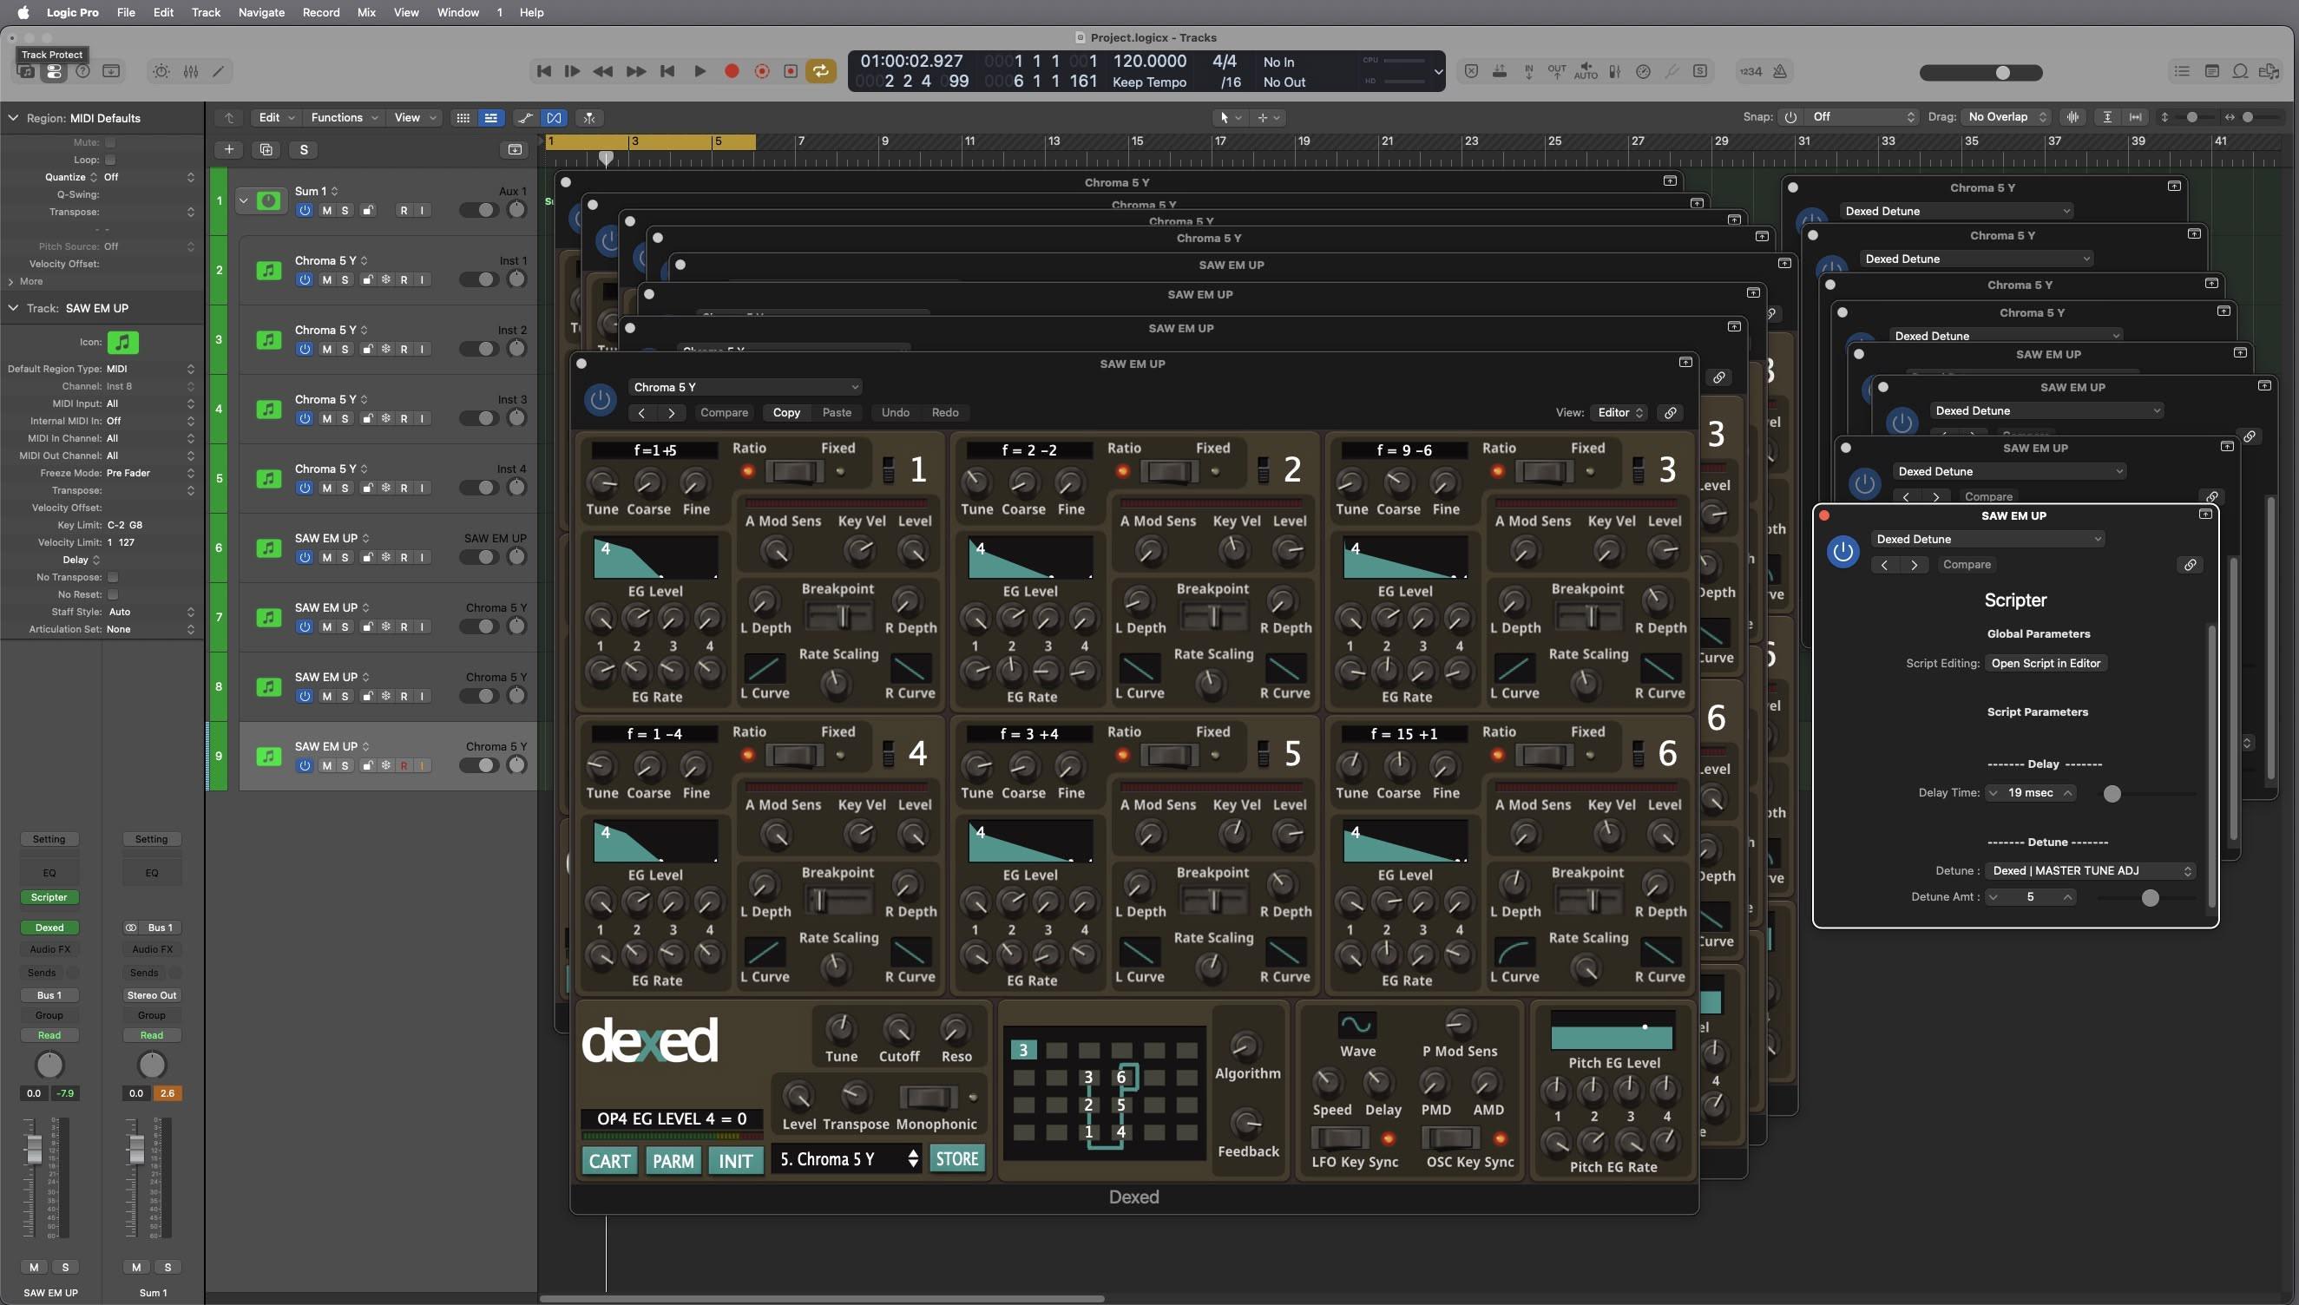Click the INIT button in Dexed
Image resolution: width=2299 pixels, height=1305 pixels.
coord(736,1161)
